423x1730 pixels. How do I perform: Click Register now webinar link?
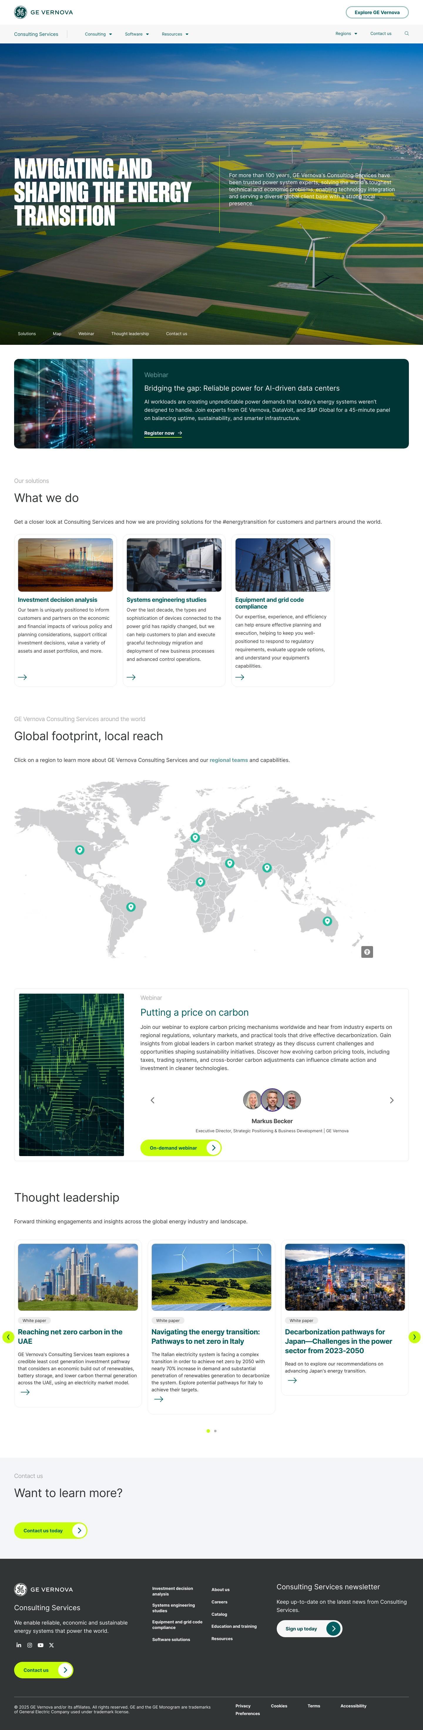(162, 433)
